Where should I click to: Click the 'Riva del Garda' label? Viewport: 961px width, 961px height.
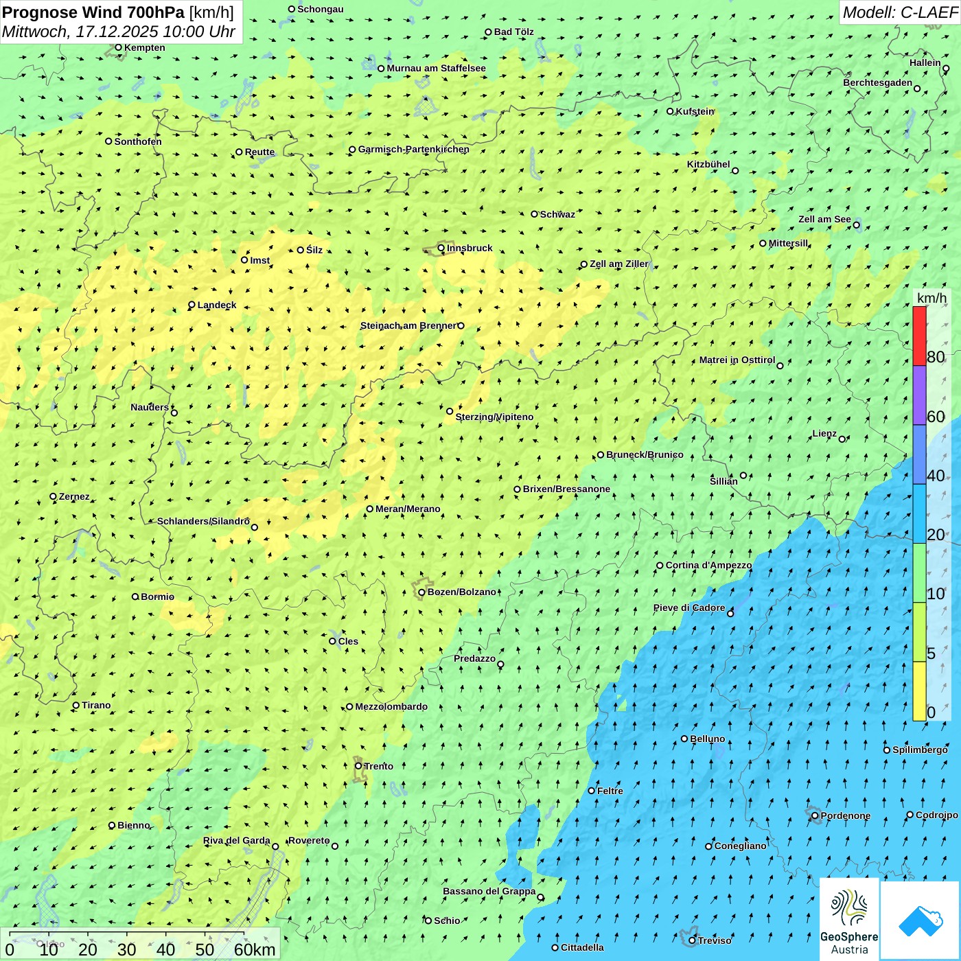click(237, 840)
